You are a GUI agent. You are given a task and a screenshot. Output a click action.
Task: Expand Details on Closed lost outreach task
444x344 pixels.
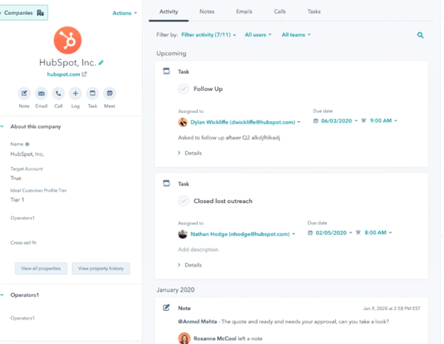[190, 265]
